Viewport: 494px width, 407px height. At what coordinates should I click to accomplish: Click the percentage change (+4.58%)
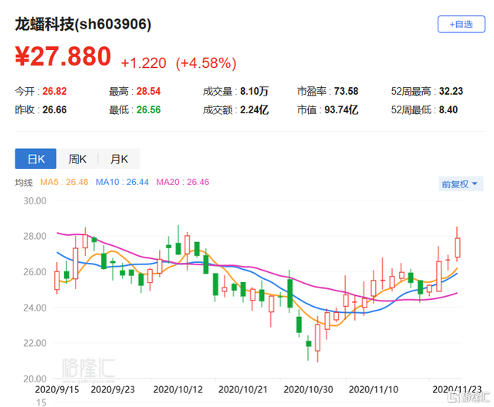pos(206,63)
